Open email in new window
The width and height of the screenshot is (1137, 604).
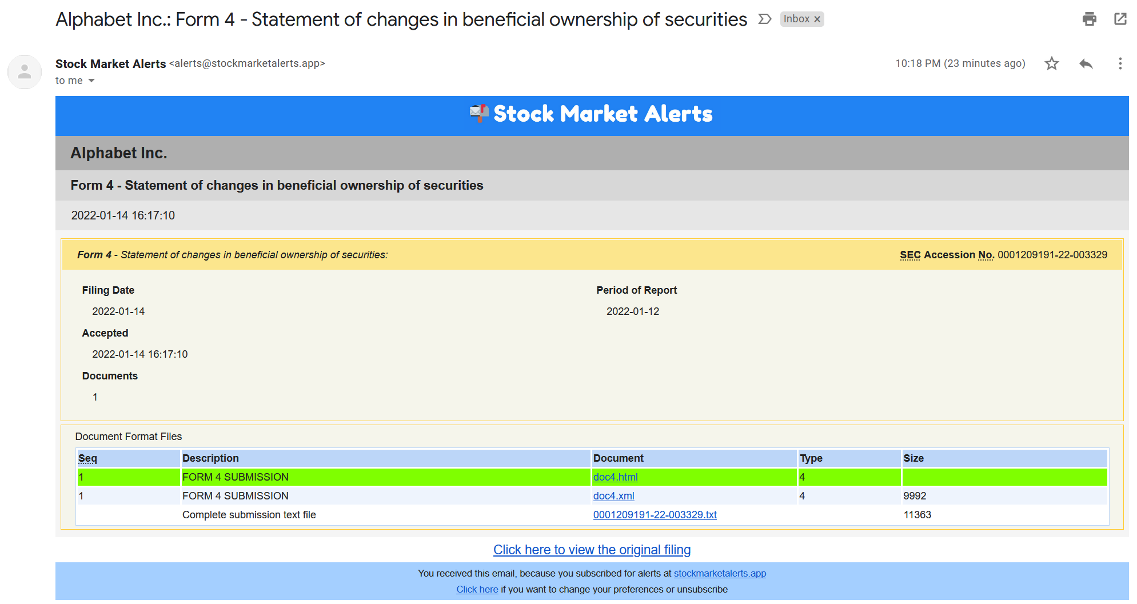[x=1119, y=19]
